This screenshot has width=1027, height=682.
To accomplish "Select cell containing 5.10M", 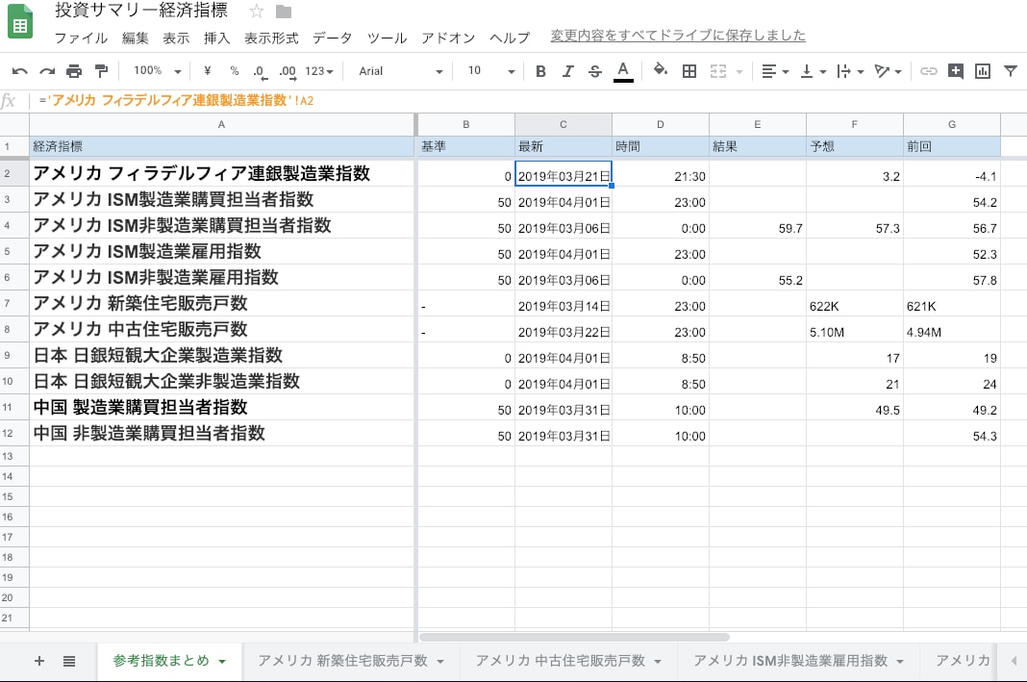I will (x=854, y=330).
